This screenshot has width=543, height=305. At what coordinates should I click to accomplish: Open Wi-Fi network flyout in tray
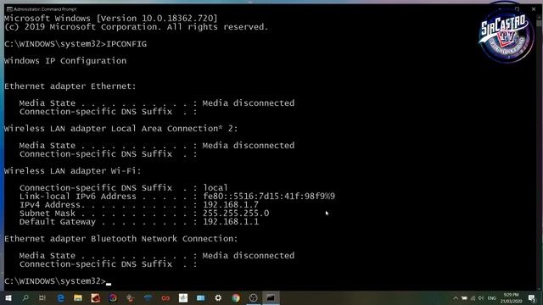pos(473,298)
